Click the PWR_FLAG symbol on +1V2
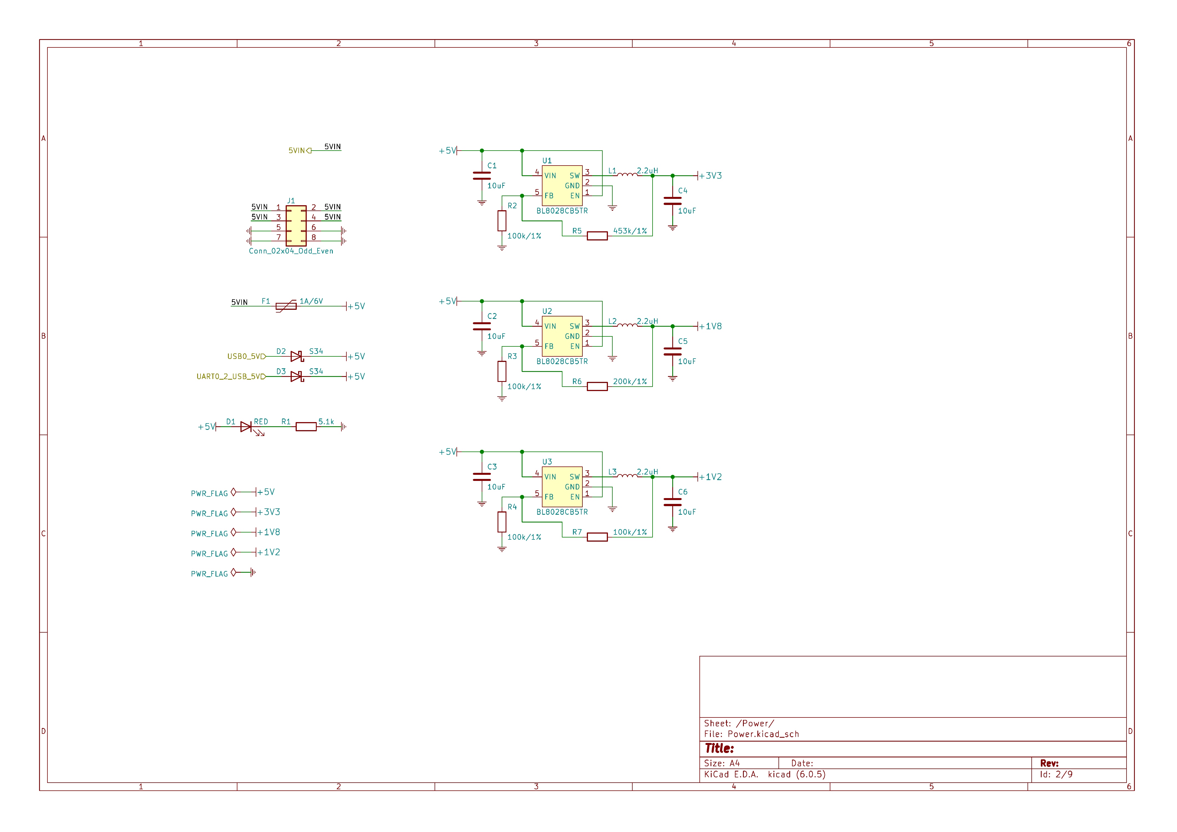Viewport: 1177px width, 832px height. click(234, 552)
